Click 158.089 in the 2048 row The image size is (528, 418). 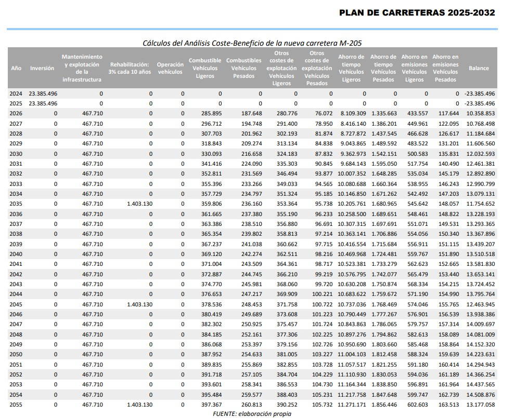(448, 335)
